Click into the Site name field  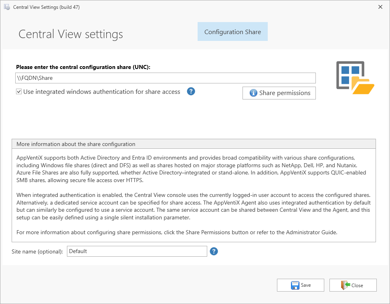click(x=137, y=251)
